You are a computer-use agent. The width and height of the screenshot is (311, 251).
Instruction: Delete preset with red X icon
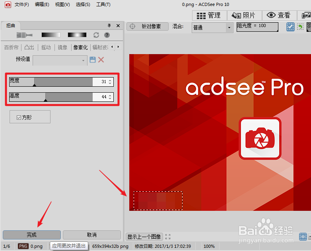click(101, 60)
